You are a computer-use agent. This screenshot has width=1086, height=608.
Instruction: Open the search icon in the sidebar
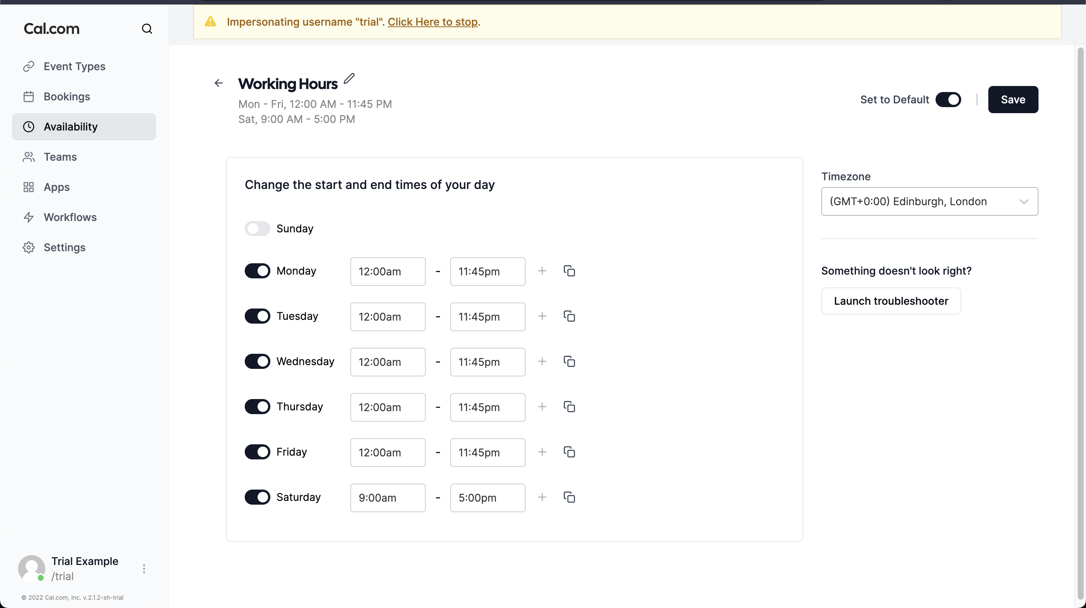pos(147,29)
